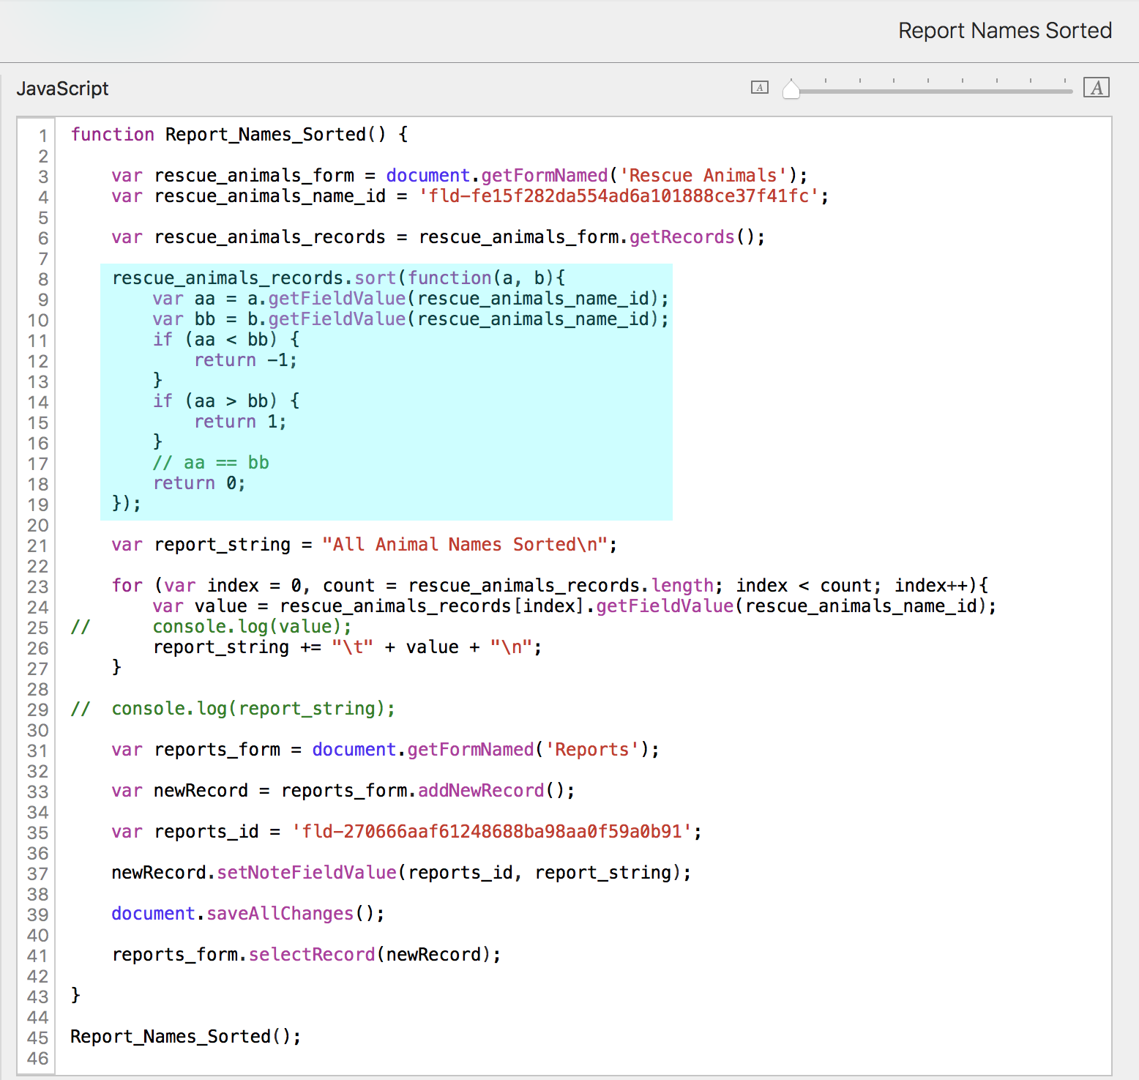Image resolution: width=1139 pixels, height=1080 pixels.
Task: Click the "All Animal Names Sorted\n" string
Action: pos(465,545)
